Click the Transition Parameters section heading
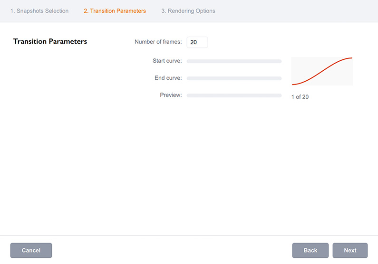 (x=50, y=41)
